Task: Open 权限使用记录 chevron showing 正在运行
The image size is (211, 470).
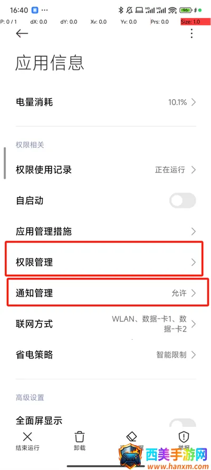Action: [x=194, y=170]
